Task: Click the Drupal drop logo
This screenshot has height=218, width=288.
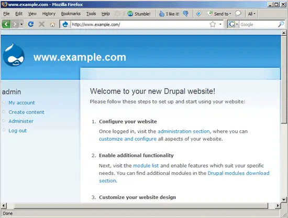Action: pyautogui.click(x=14, y=55)
